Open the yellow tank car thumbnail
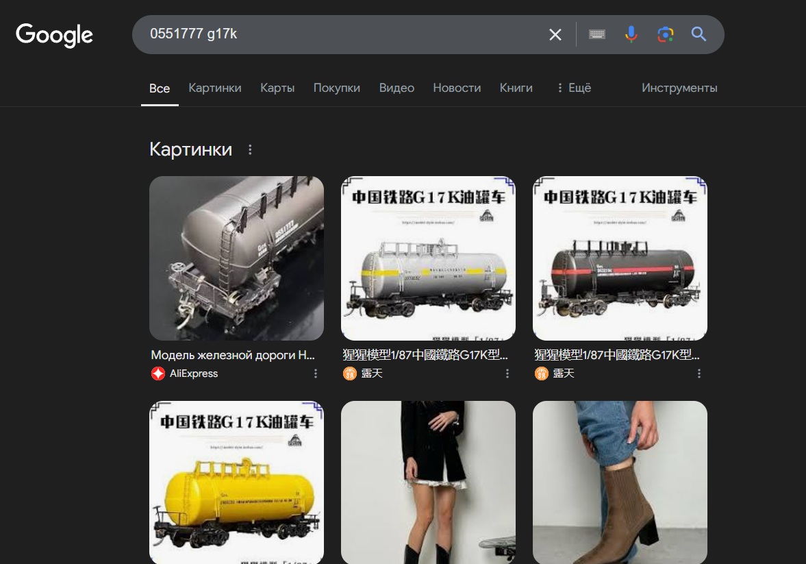 [x=236, y=482]
